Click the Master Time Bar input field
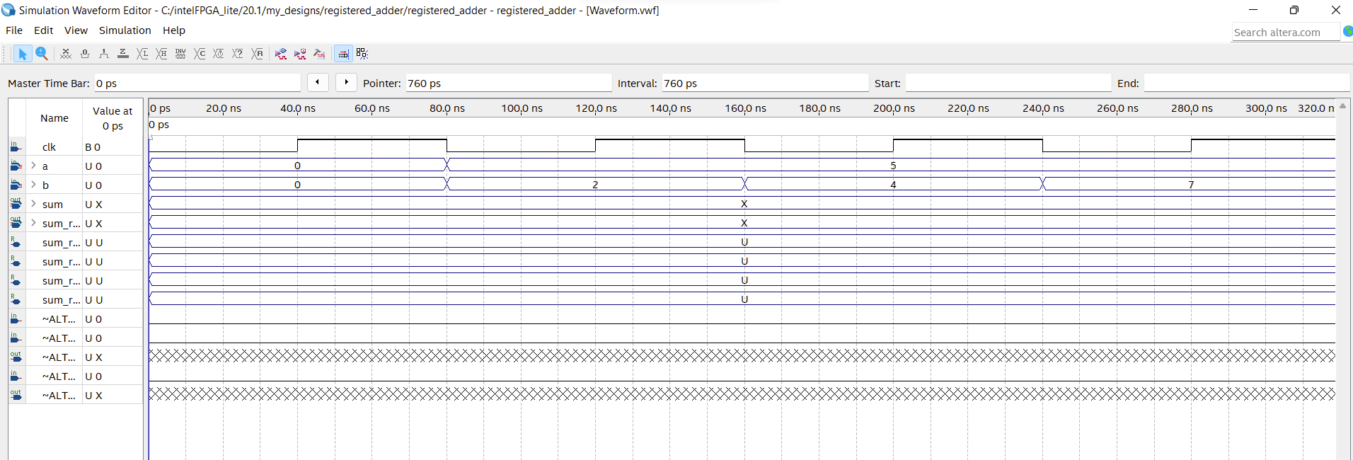1353x460 pixels. 197,84
